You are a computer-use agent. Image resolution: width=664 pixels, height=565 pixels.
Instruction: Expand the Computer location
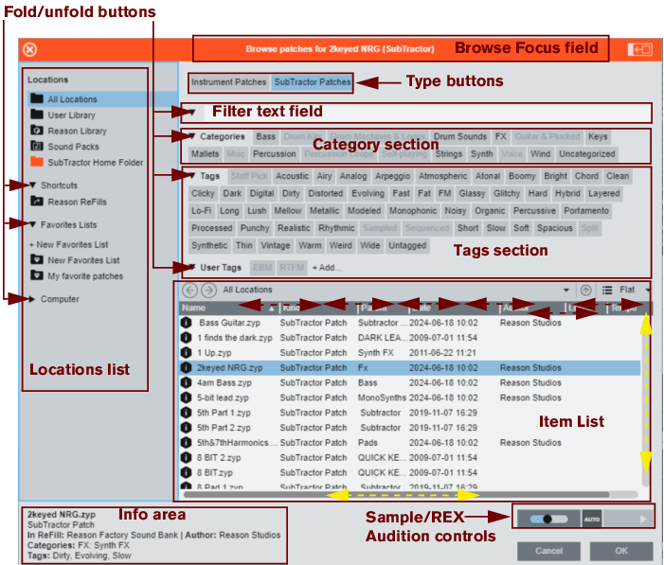(34, 299)
